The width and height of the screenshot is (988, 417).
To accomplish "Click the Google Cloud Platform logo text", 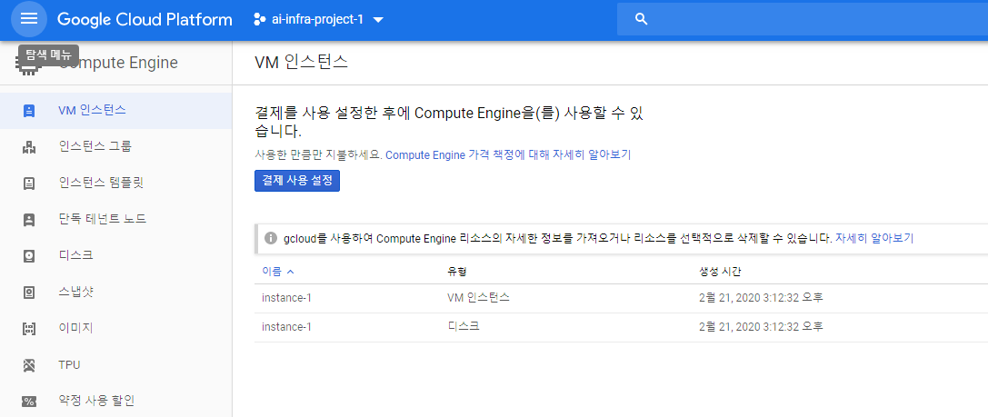I will point(145,19).
